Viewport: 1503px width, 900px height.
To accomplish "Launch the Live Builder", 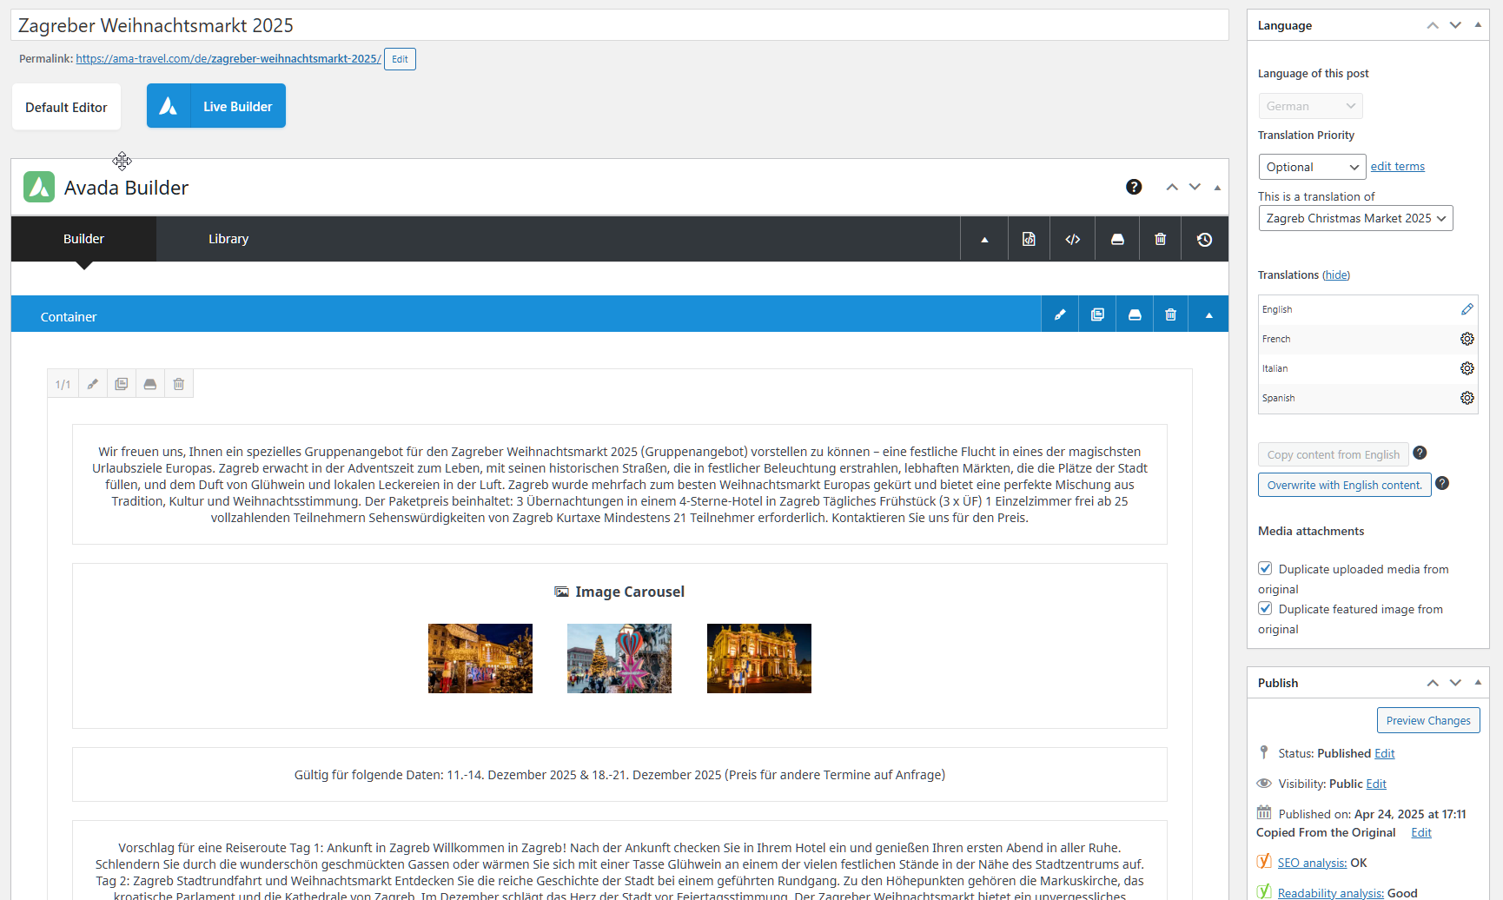I will click(x=216, y=106).
